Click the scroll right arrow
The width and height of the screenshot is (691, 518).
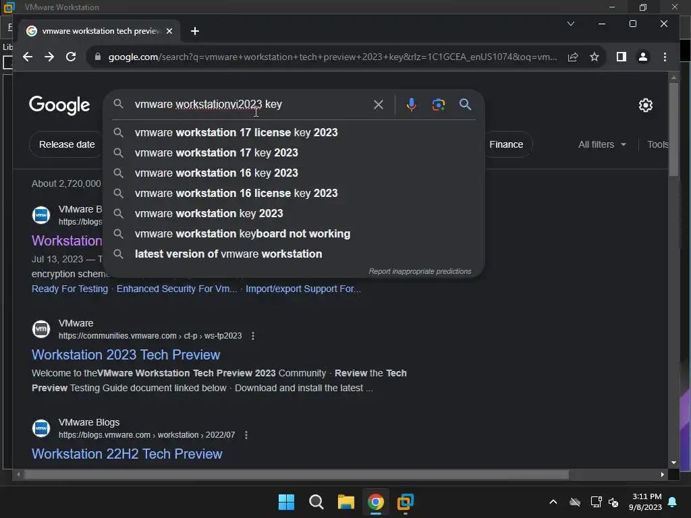[x=663, y=474]
